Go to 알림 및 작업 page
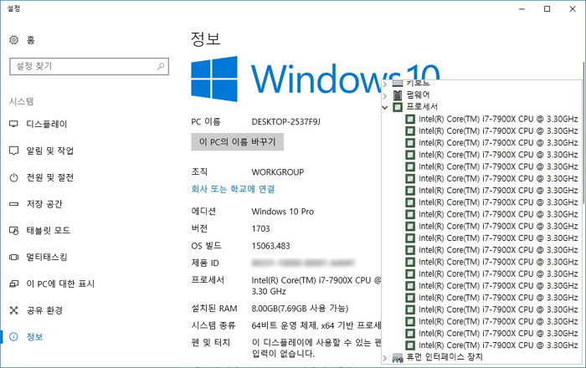This screenshot has height=368, width=586. click(x=49, y=151)
